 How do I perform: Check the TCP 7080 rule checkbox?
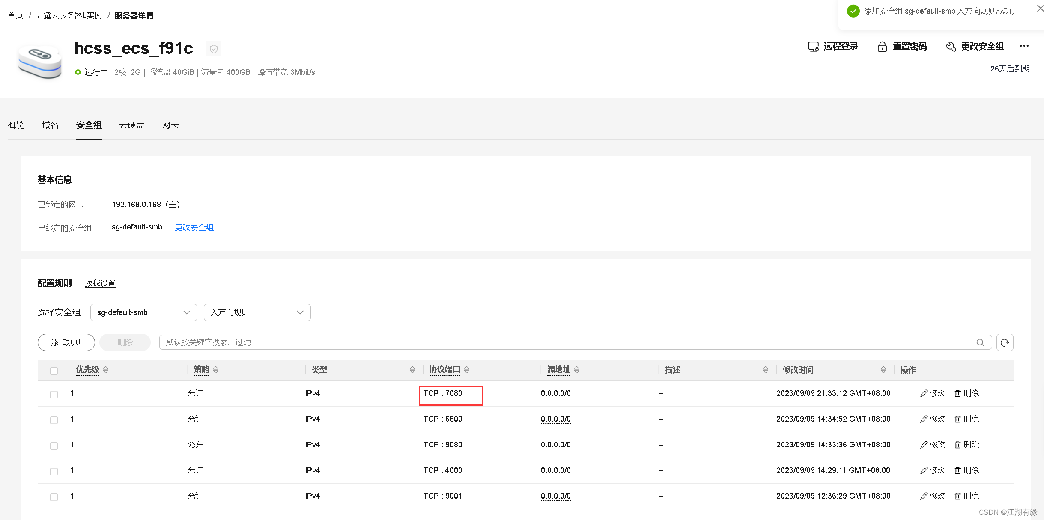click(54, 394)
